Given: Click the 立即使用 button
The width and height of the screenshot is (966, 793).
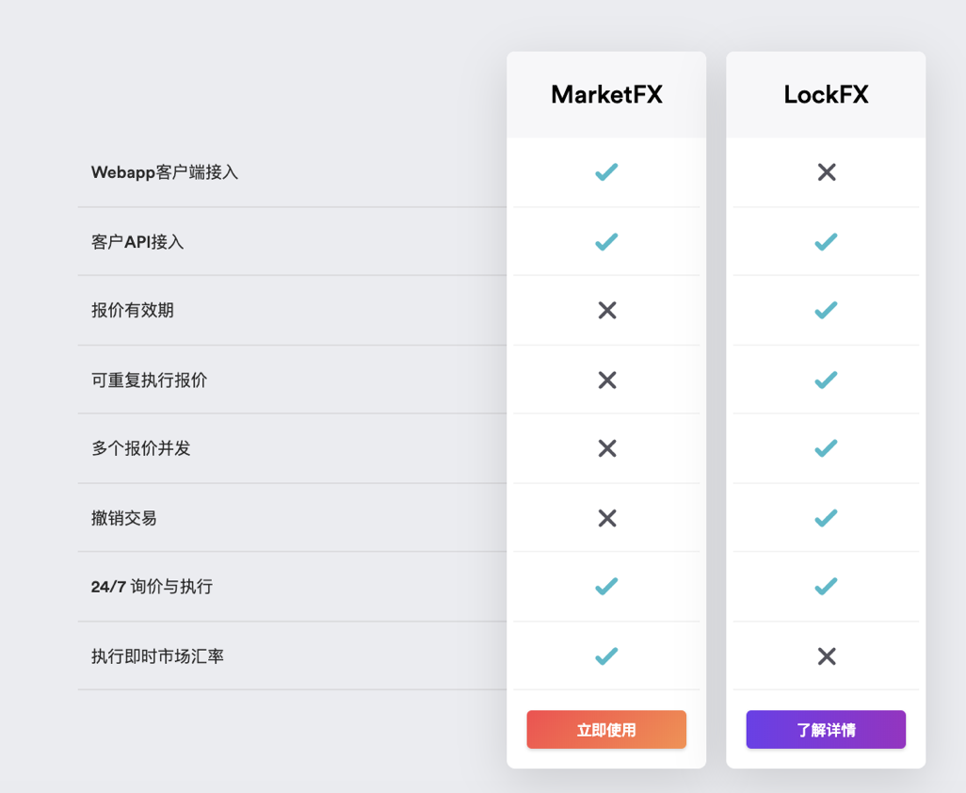Looking at the screenshot, I should pos(605,729).
